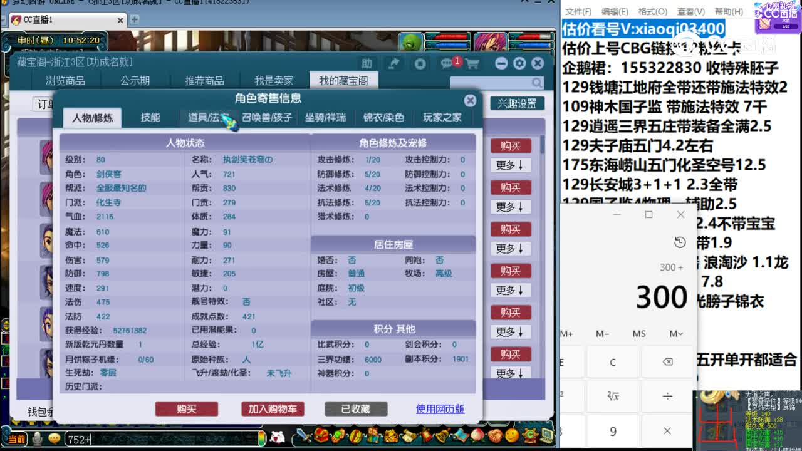This screenshot has width=802, height=451.
Task: Click the golden bell icon in game toolbar
Action: pyautogui.click(x=444, y=435)
